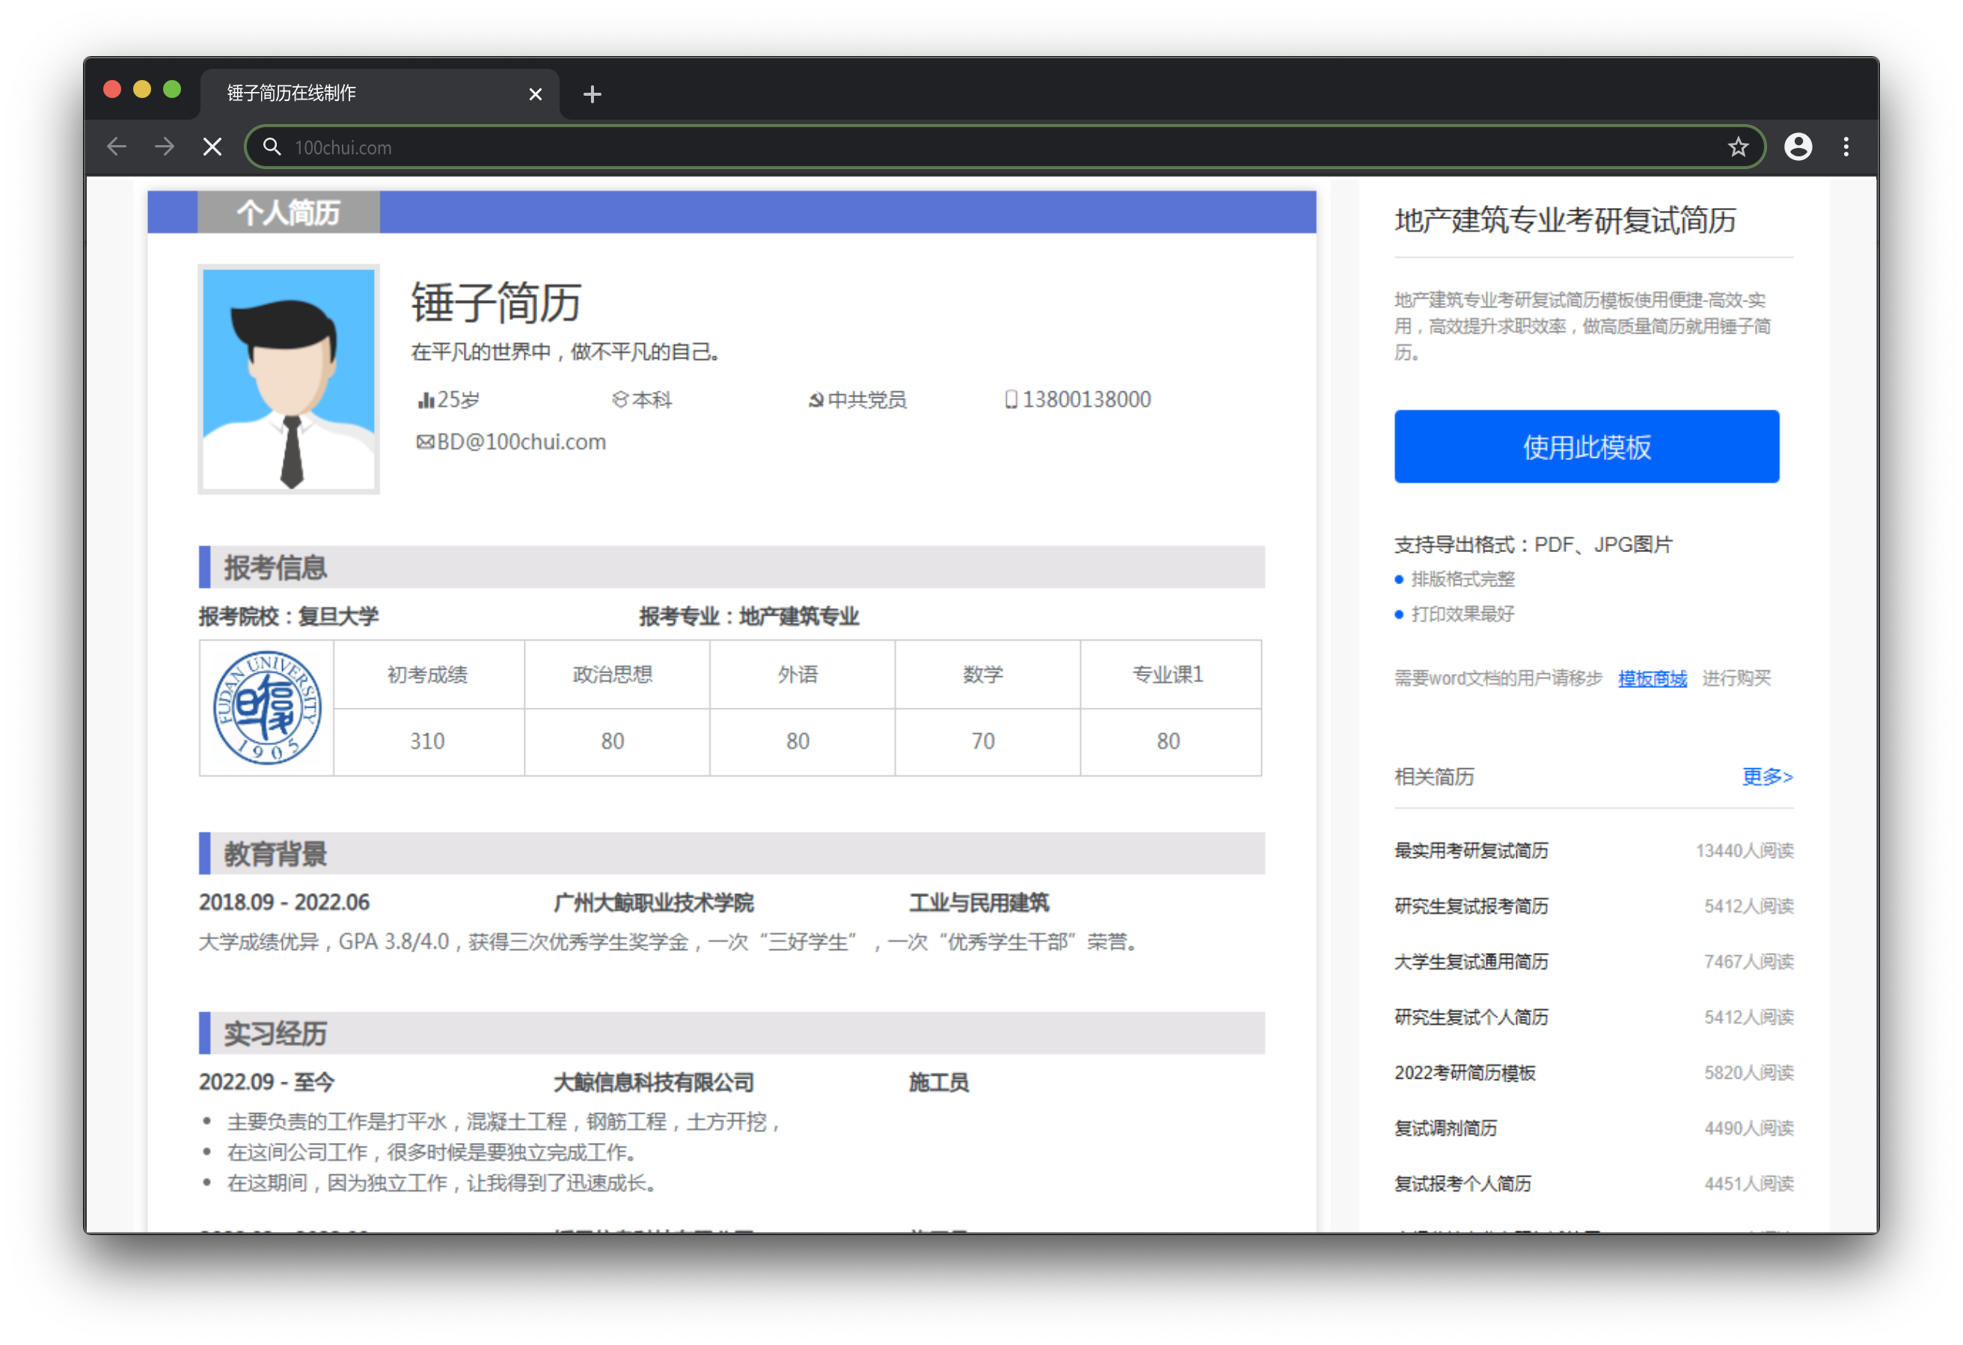Viewport: 1963px width, 1345px height.
Task: Open 复试报考个人简历 link
Action: [x=1462, y=1183]
